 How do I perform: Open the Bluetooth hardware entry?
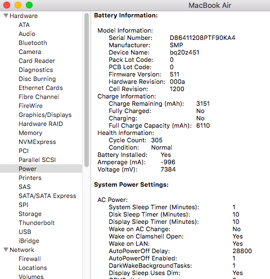pyautogui.click(x=33, y=43)
